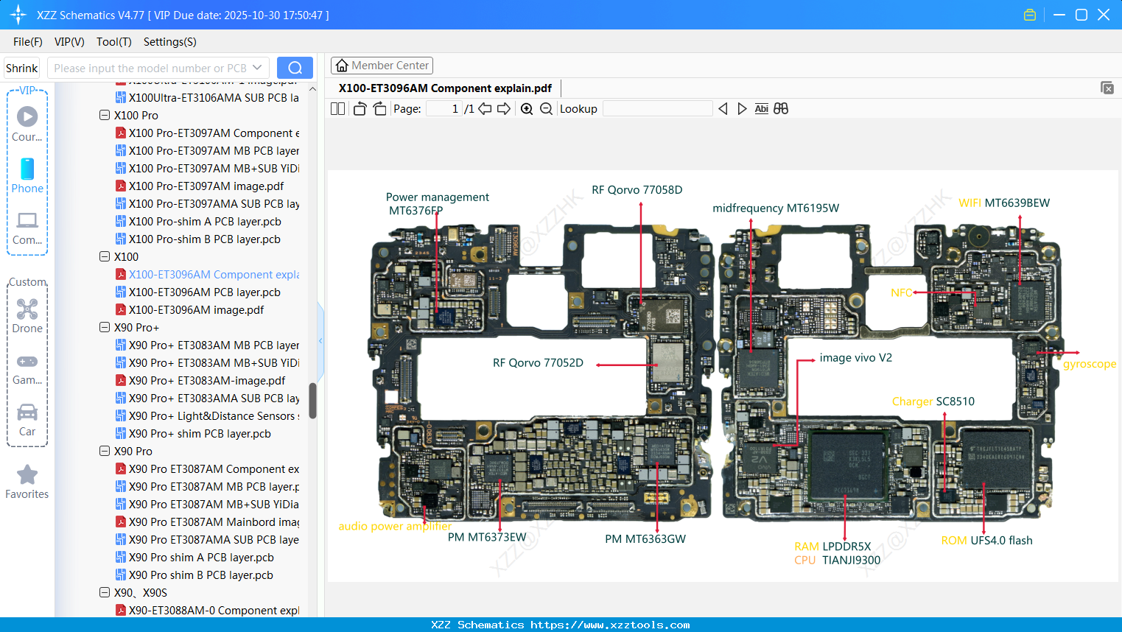This screenshot has width=1122, height=632.
Task: Switch to X100-ET3096AM Component explain.pdf tab
Action: [x=445, y=88]
